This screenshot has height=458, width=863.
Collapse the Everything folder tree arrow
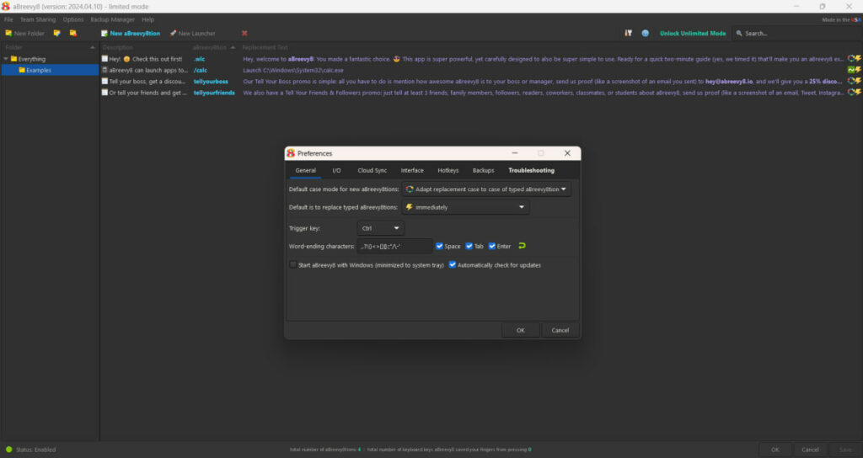click(6, 59)
